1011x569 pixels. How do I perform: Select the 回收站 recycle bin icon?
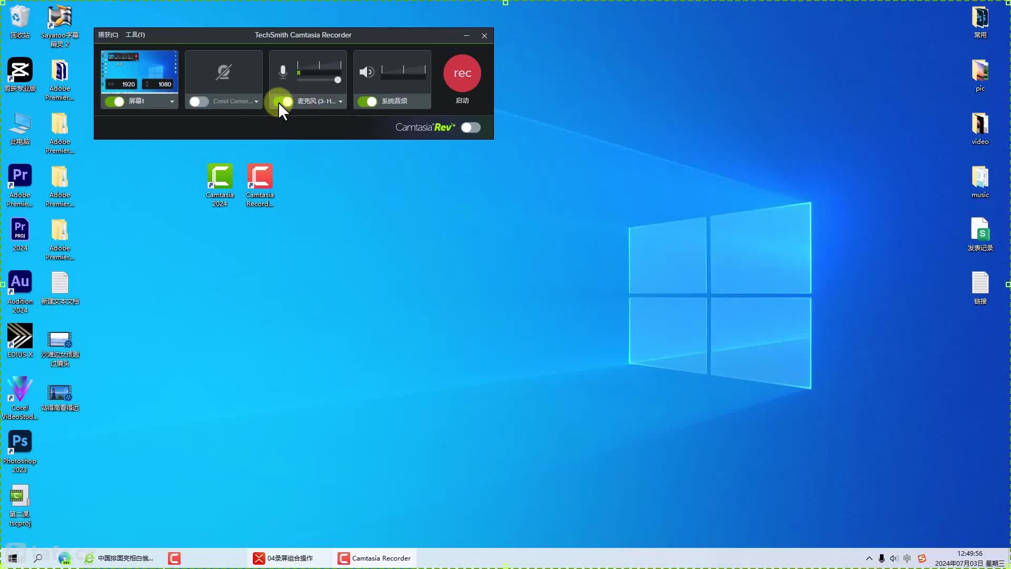click(x=20, y=22)
